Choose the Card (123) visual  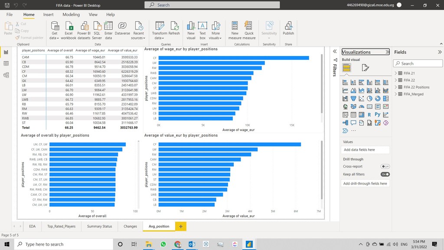[x=369, y=107]
